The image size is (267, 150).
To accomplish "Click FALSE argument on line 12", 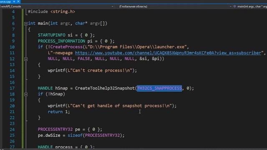I will pos(84,59).
